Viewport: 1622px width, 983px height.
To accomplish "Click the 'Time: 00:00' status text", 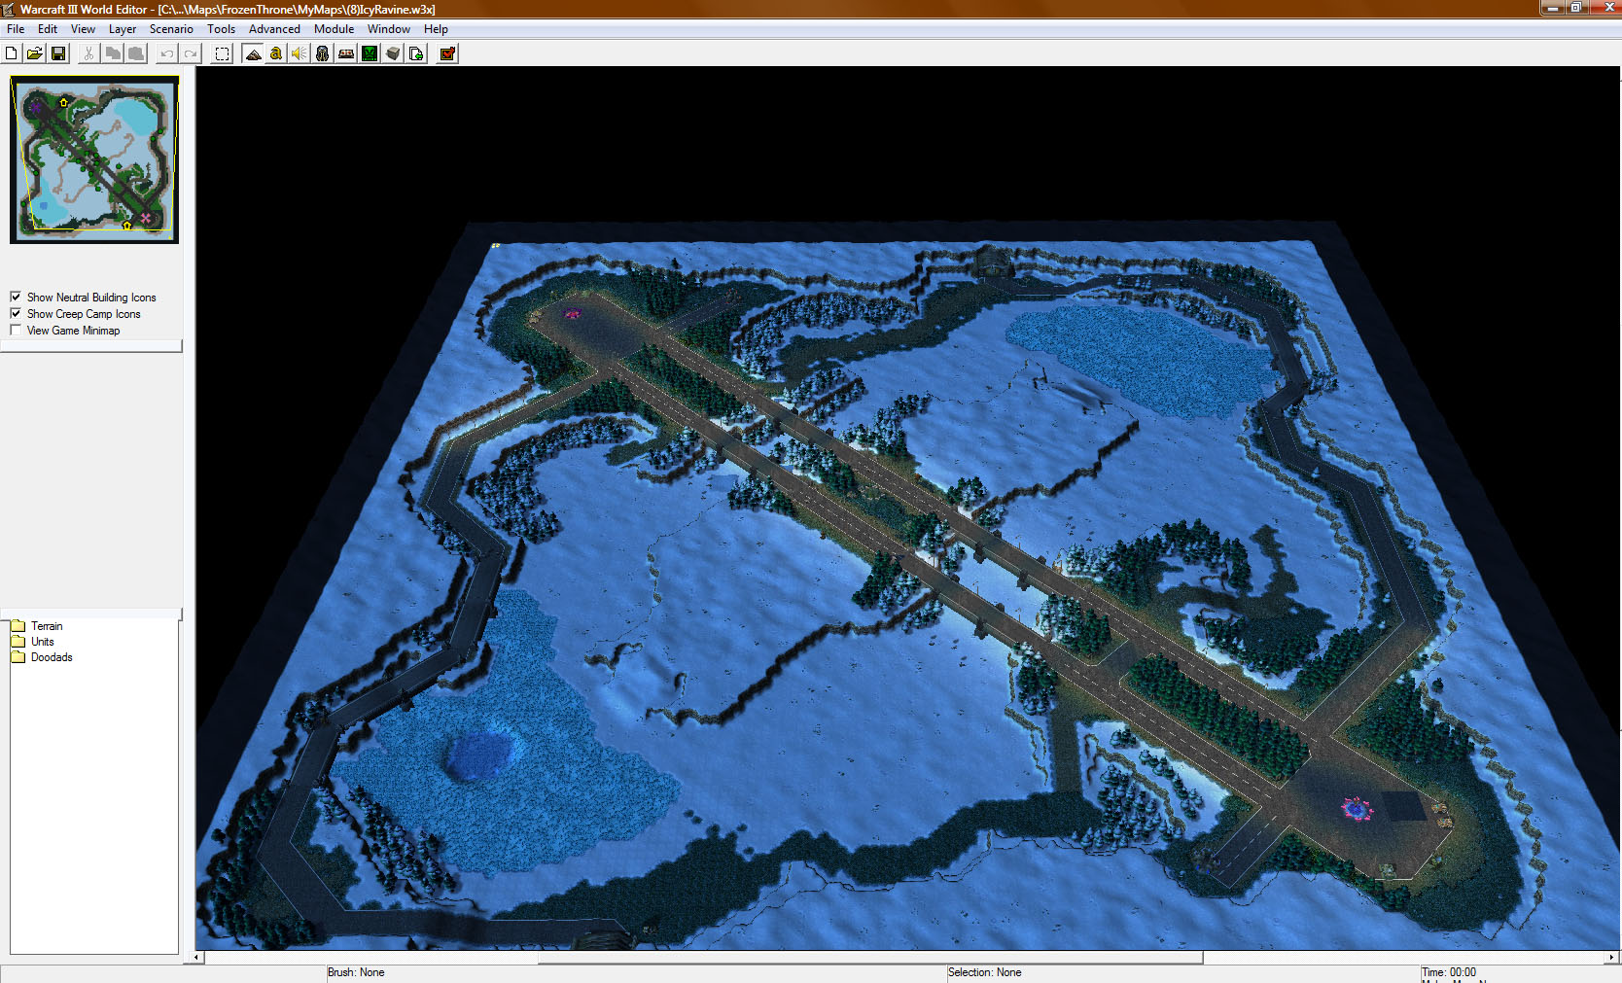I will 1448,972.
